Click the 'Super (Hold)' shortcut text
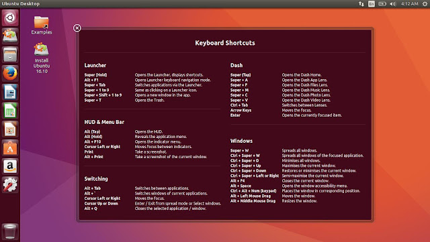Screen dimensions: 430x242 click(95, 75)
